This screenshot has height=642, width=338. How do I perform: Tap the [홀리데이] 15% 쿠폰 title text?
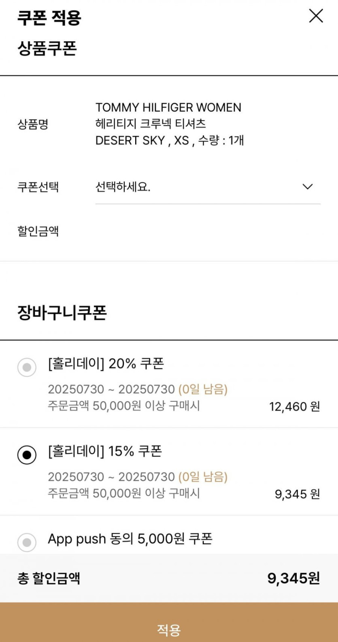pos(105,451)
